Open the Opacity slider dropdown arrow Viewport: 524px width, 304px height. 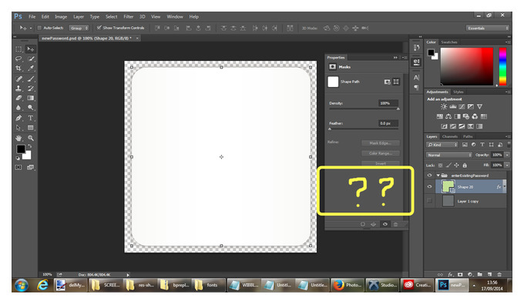(507, 155)
